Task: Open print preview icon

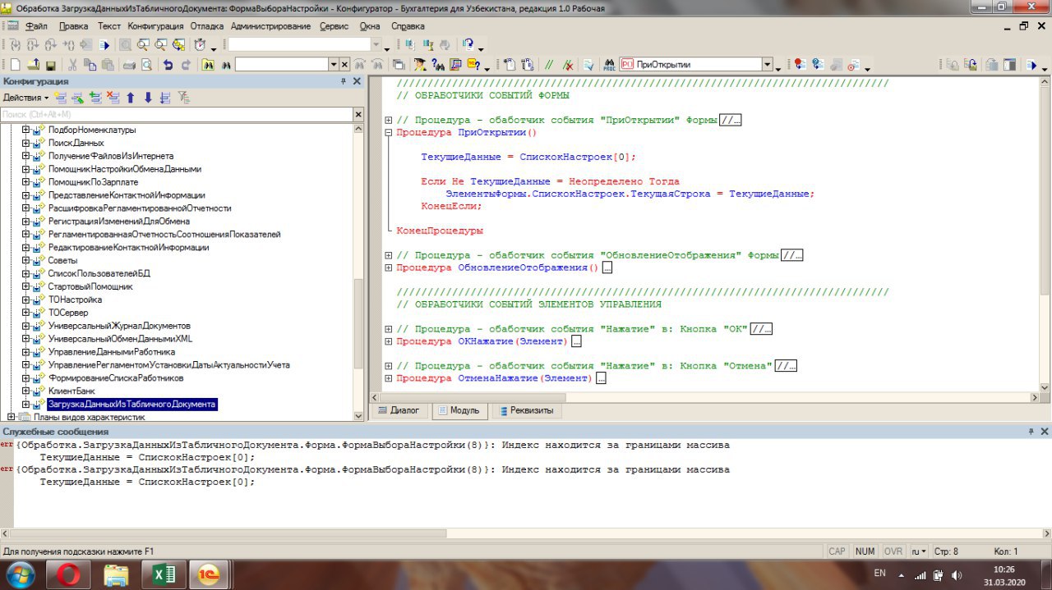Action: coord(146,65)
